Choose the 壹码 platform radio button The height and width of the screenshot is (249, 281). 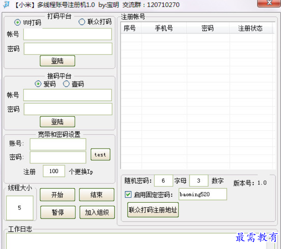click(x=66, y=84)
